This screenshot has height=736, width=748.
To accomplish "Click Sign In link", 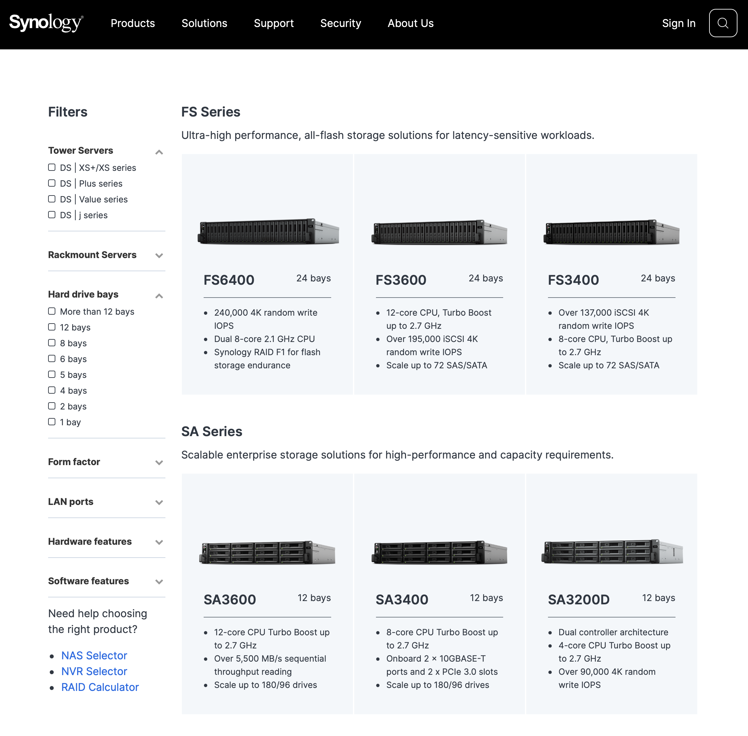I will pyautogui.click(x=678, y=23).
